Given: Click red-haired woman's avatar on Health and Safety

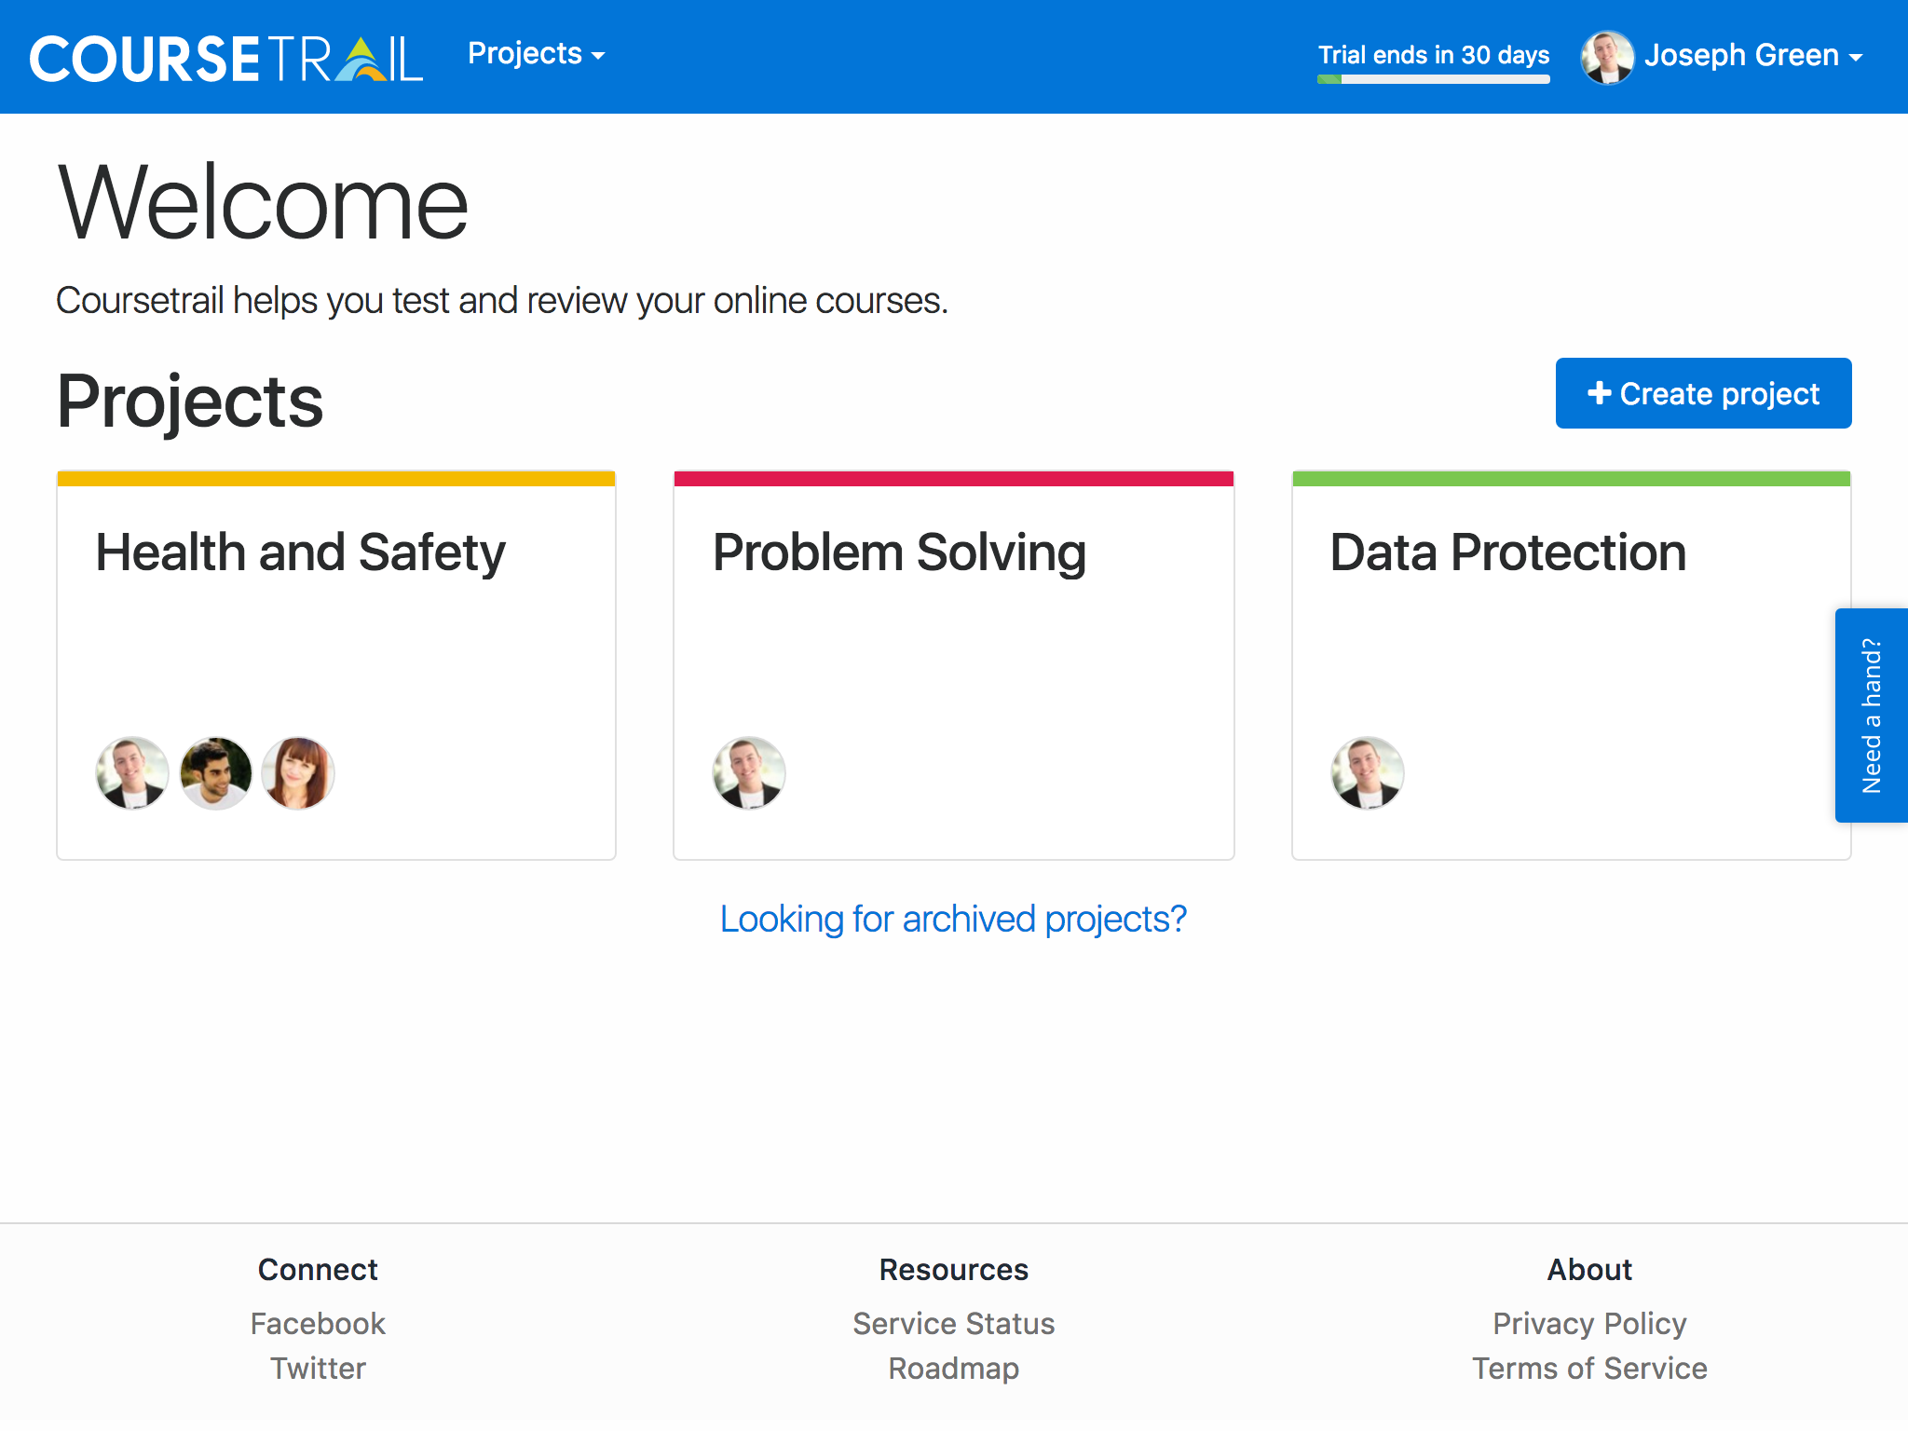Looking at the screenshot, I should tap(297, 772).
